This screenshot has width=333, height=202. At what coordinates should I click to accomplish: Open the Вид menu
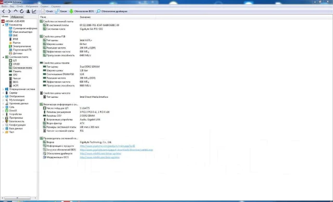(x=12, y=6)
